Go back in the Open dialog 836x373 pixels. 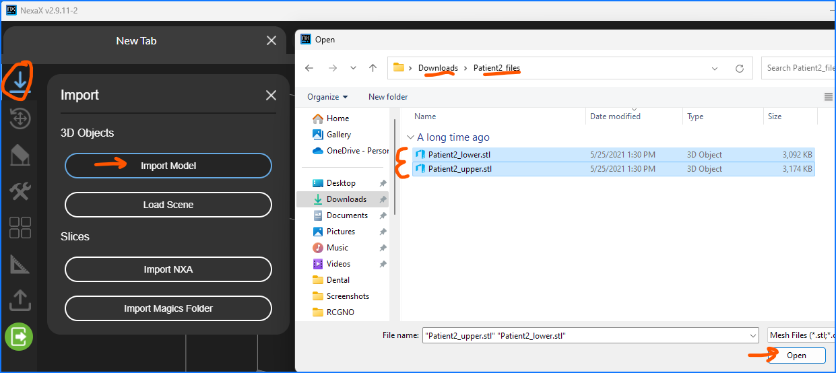309,68
